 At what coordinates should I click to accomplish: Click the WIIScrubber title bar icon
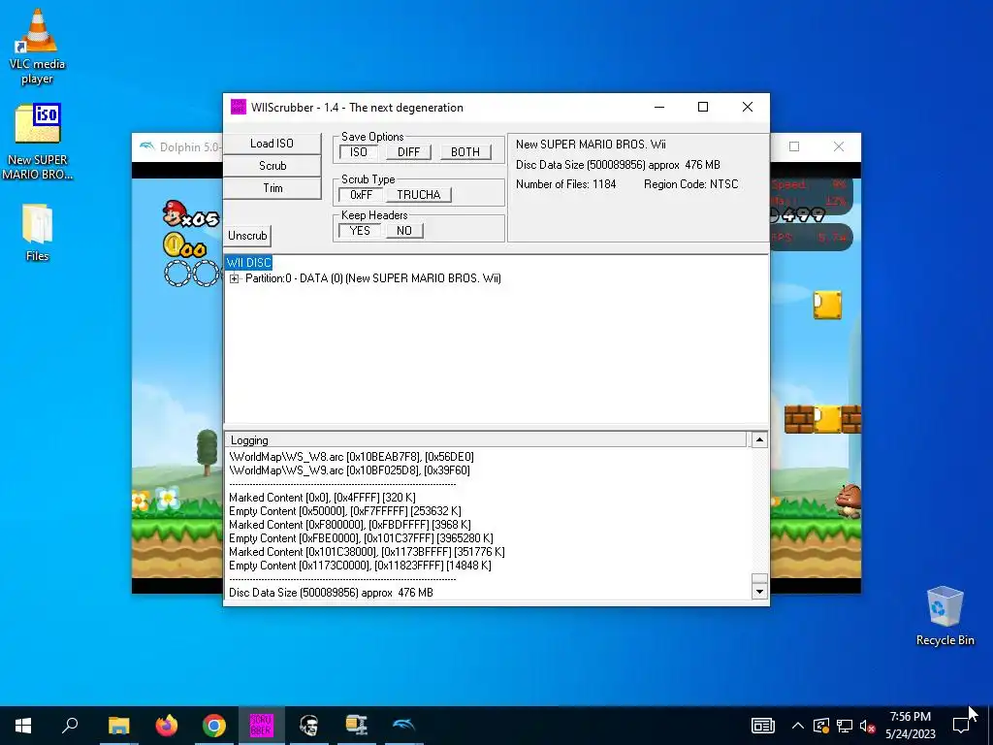click(239, 107)
